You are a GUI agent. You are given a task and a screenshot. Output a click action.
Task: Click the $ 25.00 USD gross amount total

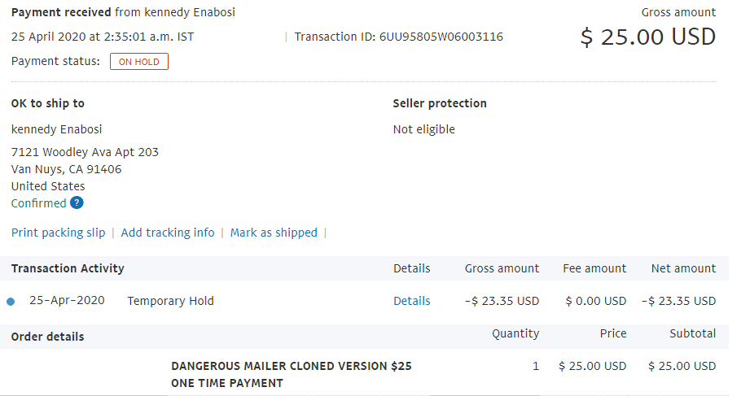point(648,37)
